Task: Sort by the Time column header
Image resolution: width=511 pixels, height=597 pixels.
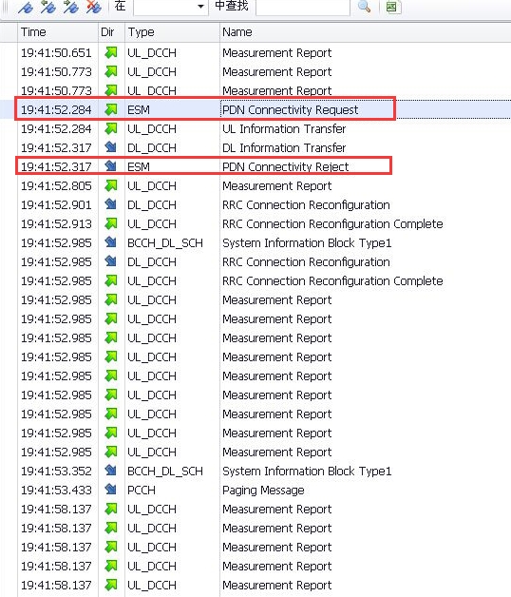Action: click(57, 32)
